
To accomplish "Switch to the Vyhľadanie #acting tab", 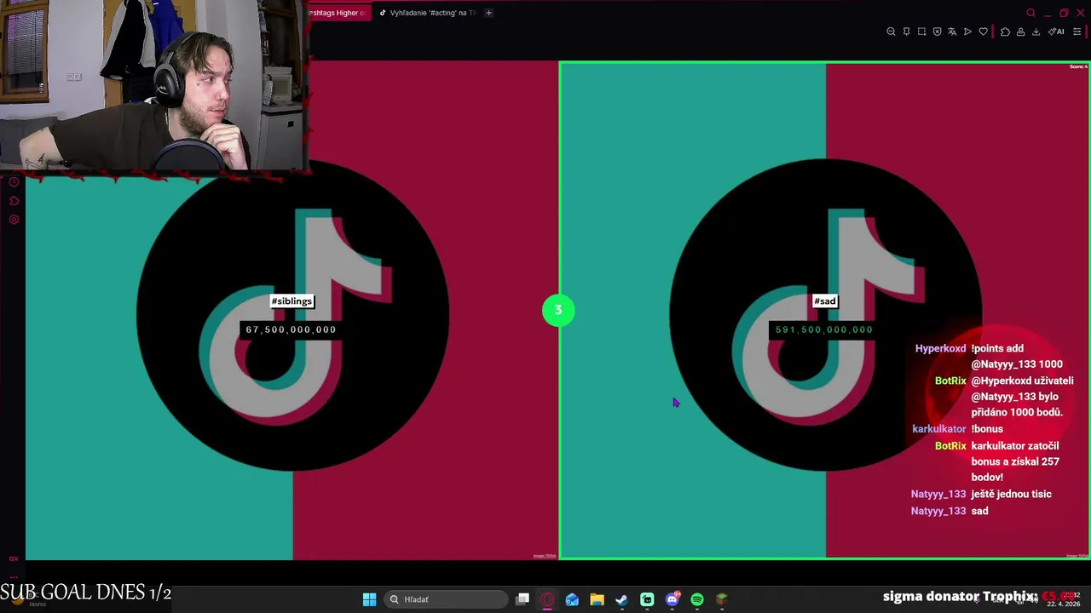I will [x=427, y=13].
